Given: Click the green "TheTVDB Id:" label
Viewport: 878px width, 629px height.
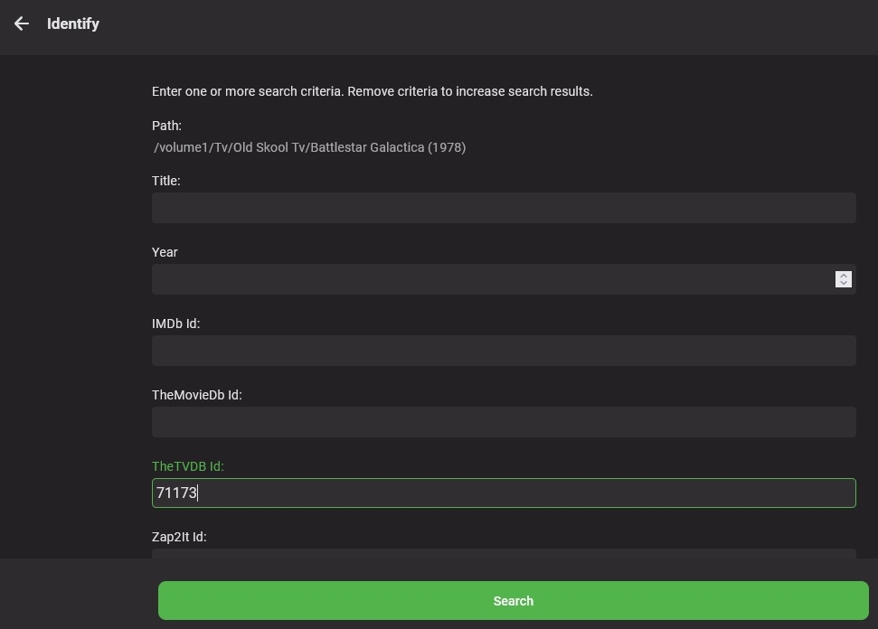Looking at the screenshot, I should pyautogui.click(x=187, y=466).
